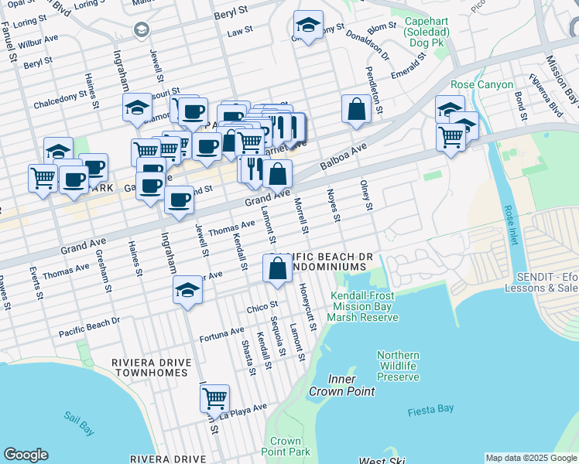This screenshot has height=464, width=579.
Task: Click the graduation cap marker near Law St
Action: [308, 26]
